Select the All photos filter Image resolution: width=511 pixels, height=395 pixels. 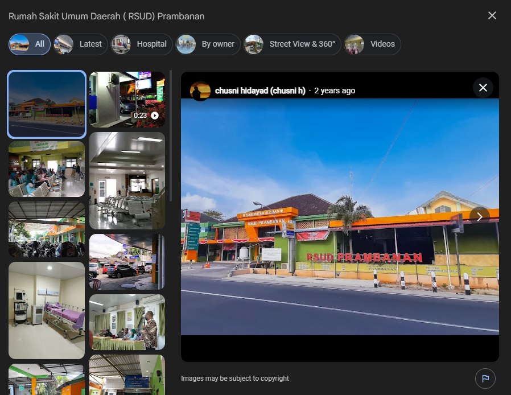[30, 44]
